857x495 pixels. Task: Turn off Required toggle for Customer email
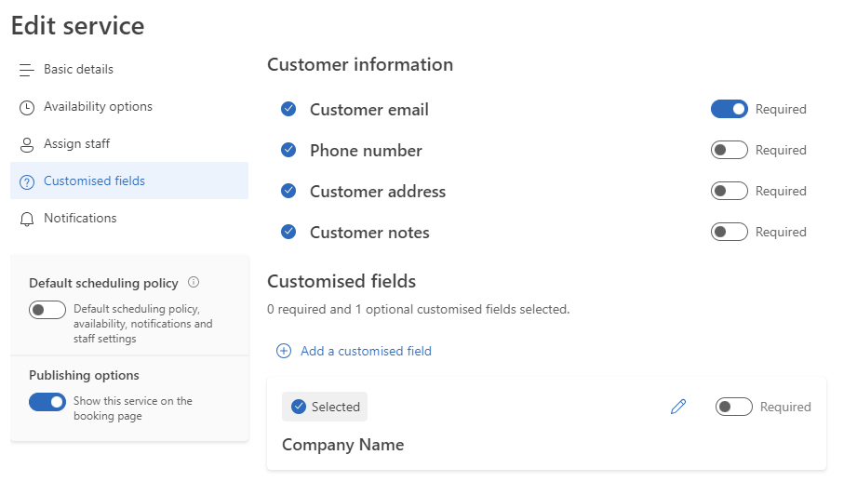(729, 109)
